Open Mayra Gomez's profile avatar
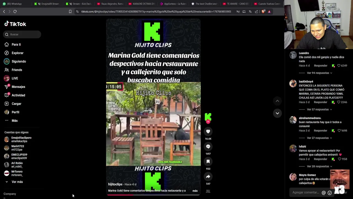Image resolution: width=353 pixels, height=199 pixels. [293, 177]
